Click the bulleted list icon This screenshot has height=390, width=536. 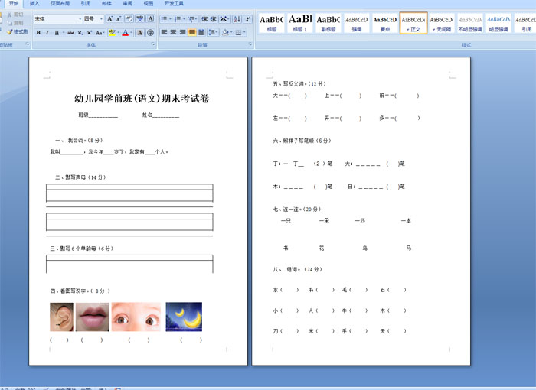(164, 19)
